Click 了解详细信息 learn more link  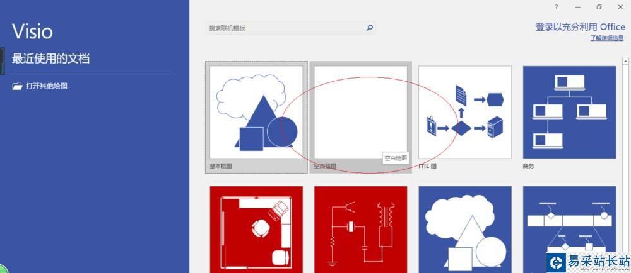[x=607, y=38]
